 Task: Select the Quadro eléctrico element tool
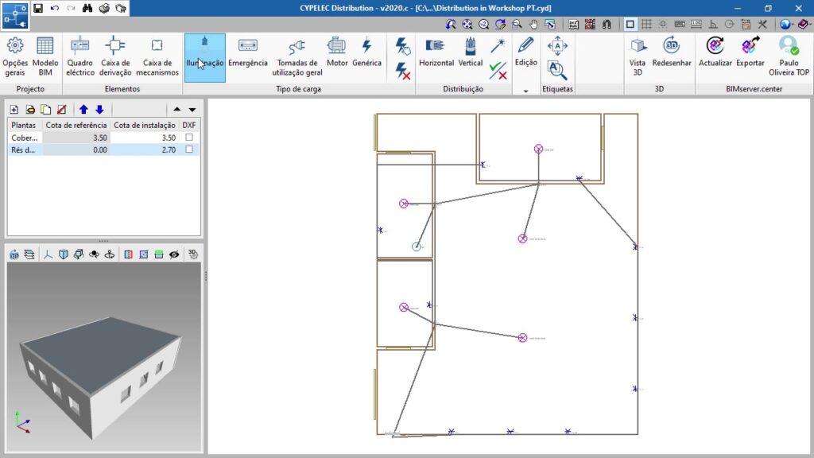point(80,54)
